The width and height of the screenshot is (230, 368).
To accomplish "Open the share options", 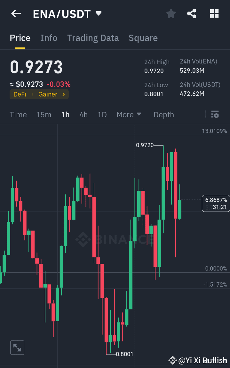I will point(192,13).
